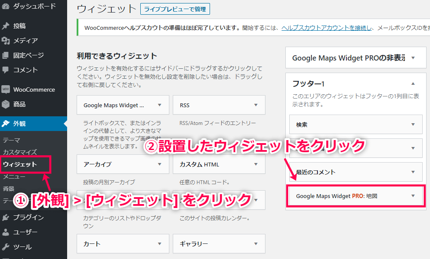Expand the Google Maps Widget PROの非表示 area
This screenshot has height=259, width=430.
tap(413, 58)
